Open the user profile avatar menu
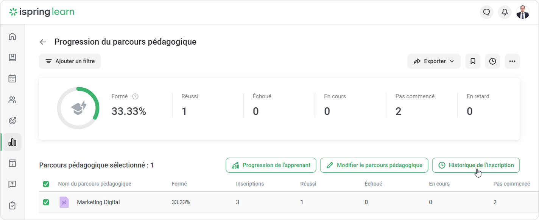 coord(523,12)
